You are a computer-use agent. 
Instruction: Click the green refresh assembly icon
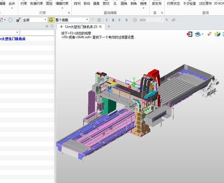[51, 20]
